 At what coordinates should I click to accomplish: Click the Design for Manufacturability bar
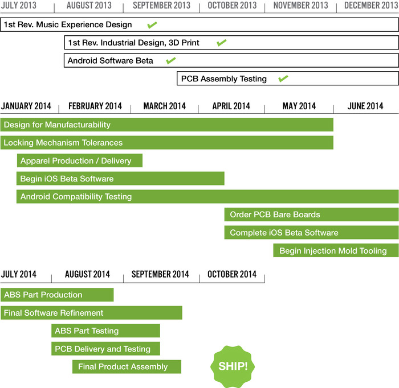tap(167, 125)
